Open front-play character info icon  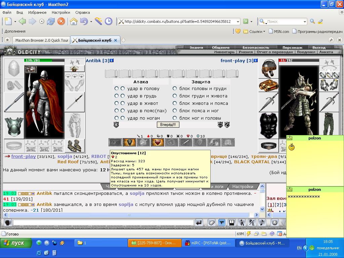[256, 60]
